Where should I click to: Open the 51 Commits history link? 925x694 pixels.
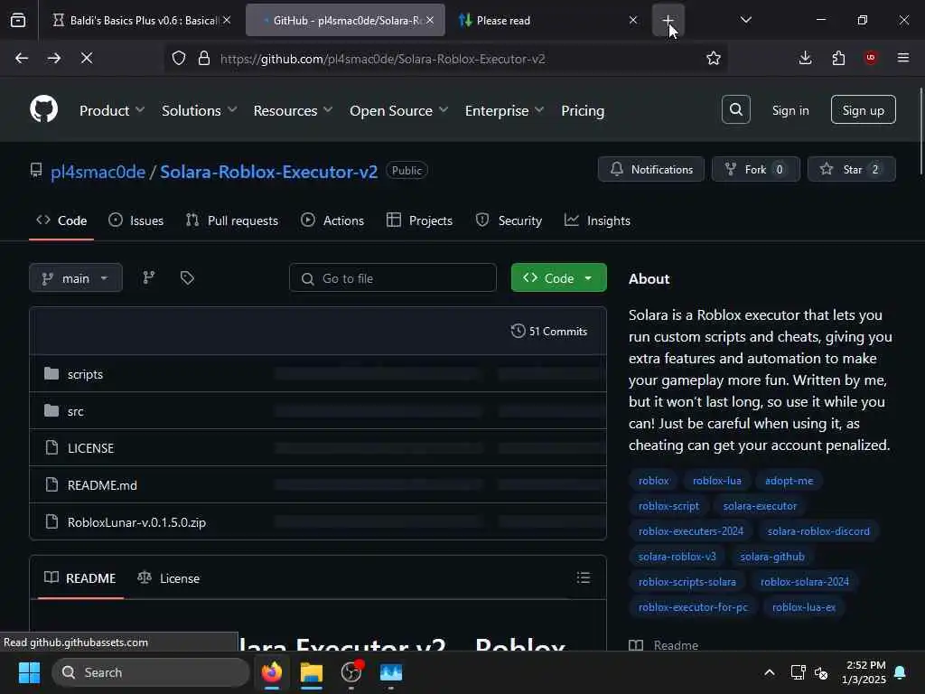(x=549, y=331)
